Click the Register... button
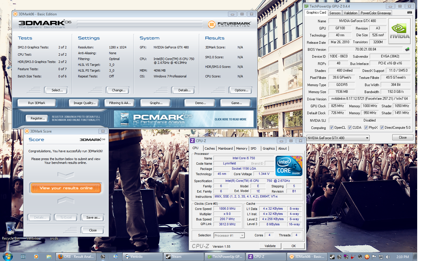This screenshot has height=261, width=445. click(x=38, y=118)
